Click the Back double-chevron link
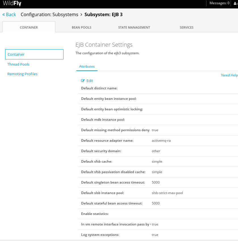The height and width of the screenshot is (241, 238). click(x=9, y=14)
